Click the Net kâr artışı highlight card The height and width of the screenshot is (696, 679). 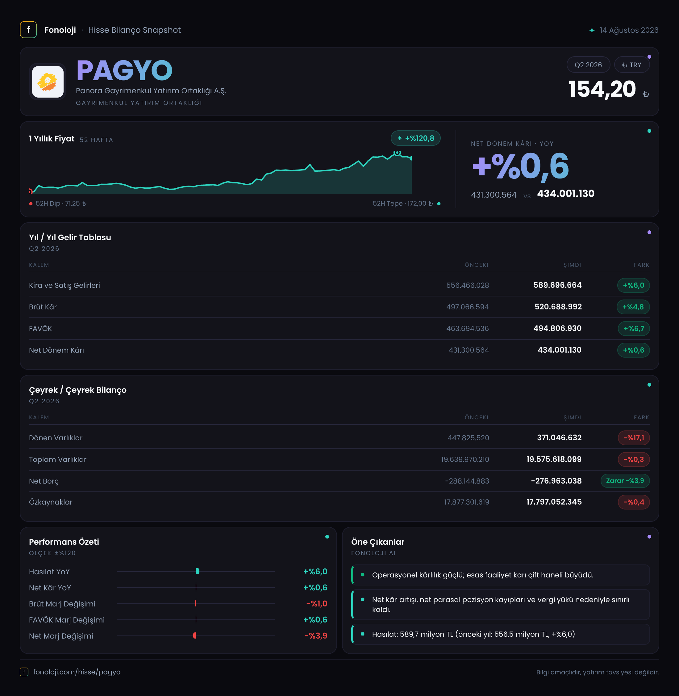(x=500, y=605)
